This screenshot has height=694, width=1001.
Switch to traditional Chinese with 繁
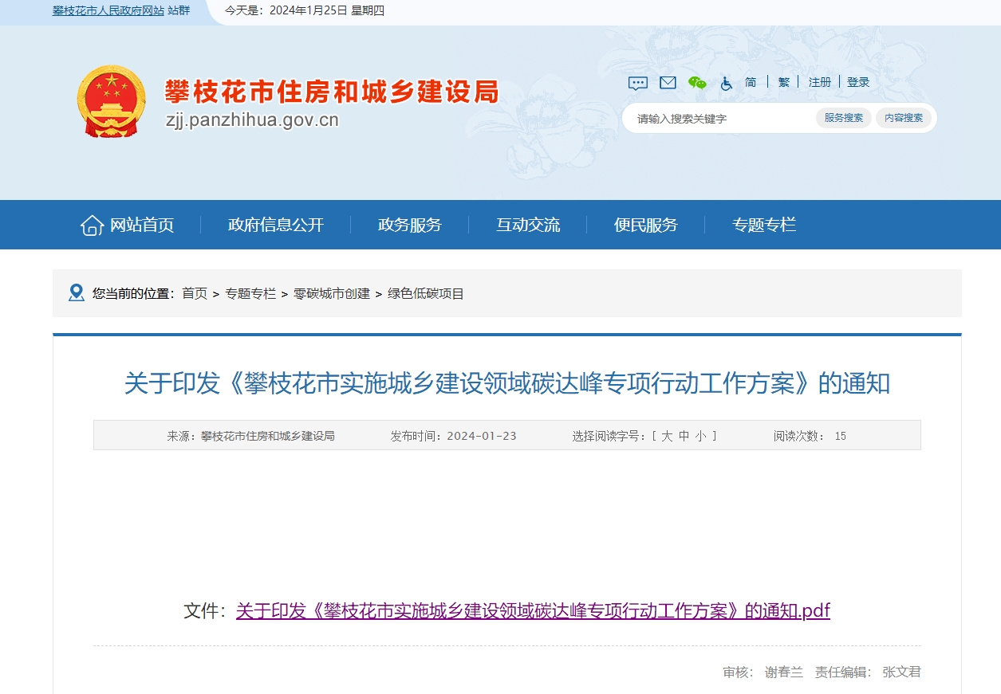click(782, 81)
